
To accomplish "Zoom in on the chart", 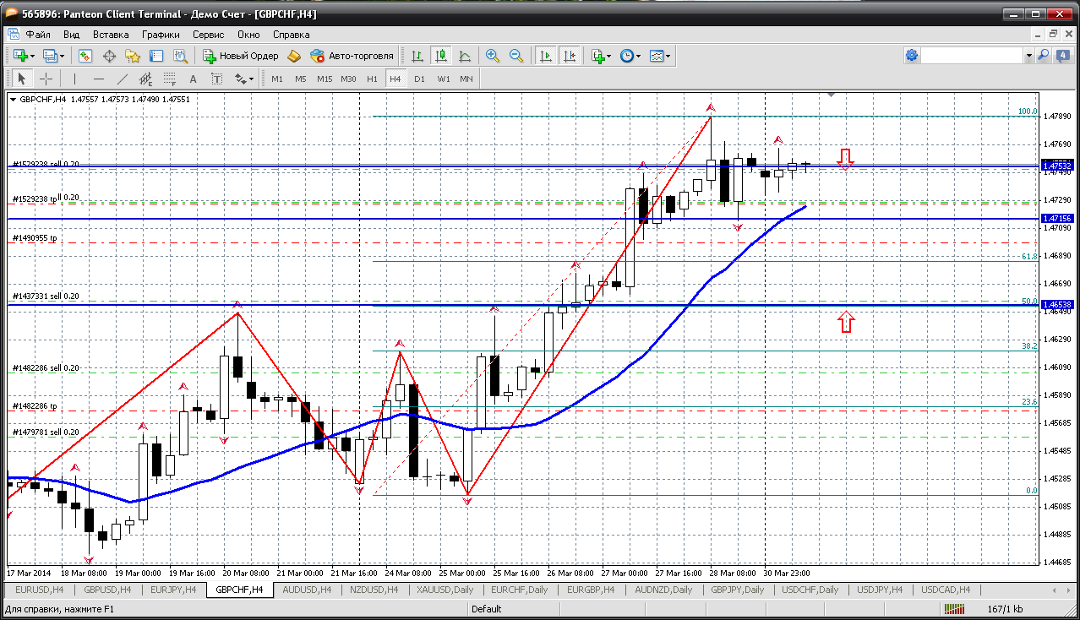I will click(493, 56).
